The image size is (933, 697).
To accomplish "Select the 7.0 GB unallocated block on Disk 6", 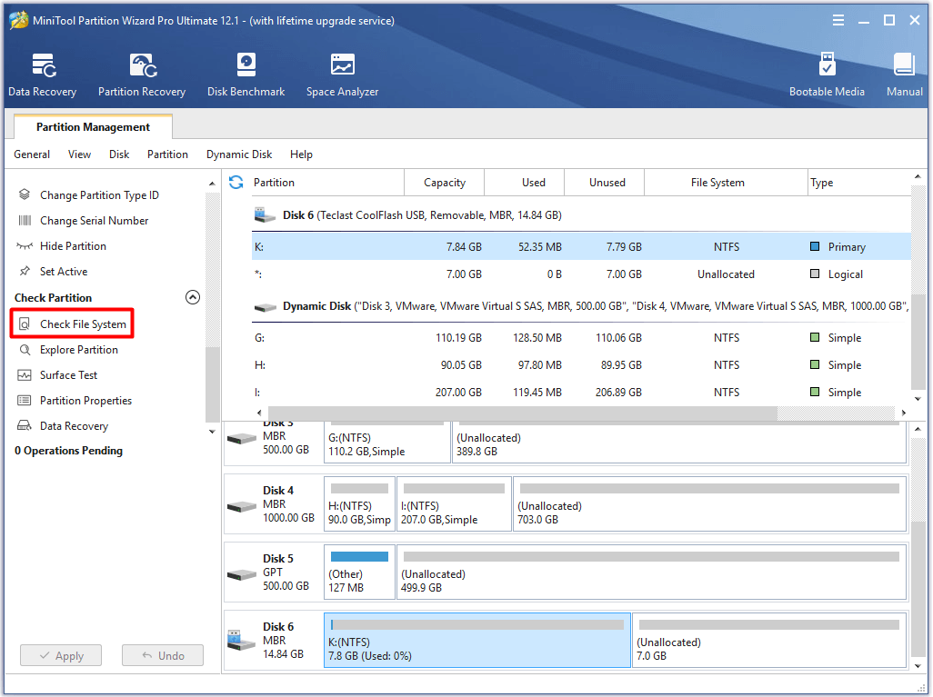I will coord(769,641).
